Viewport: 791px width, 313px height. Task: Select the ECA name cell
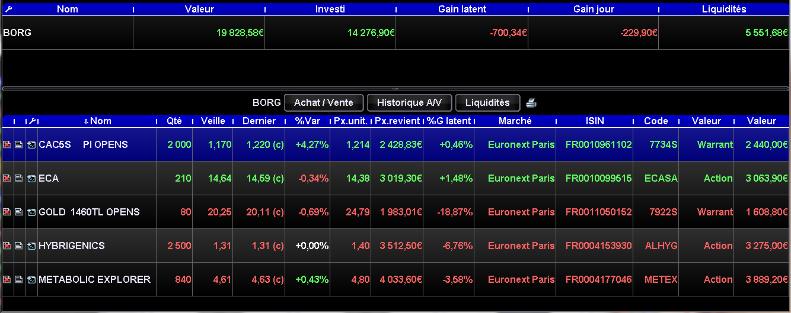[97, 178]
